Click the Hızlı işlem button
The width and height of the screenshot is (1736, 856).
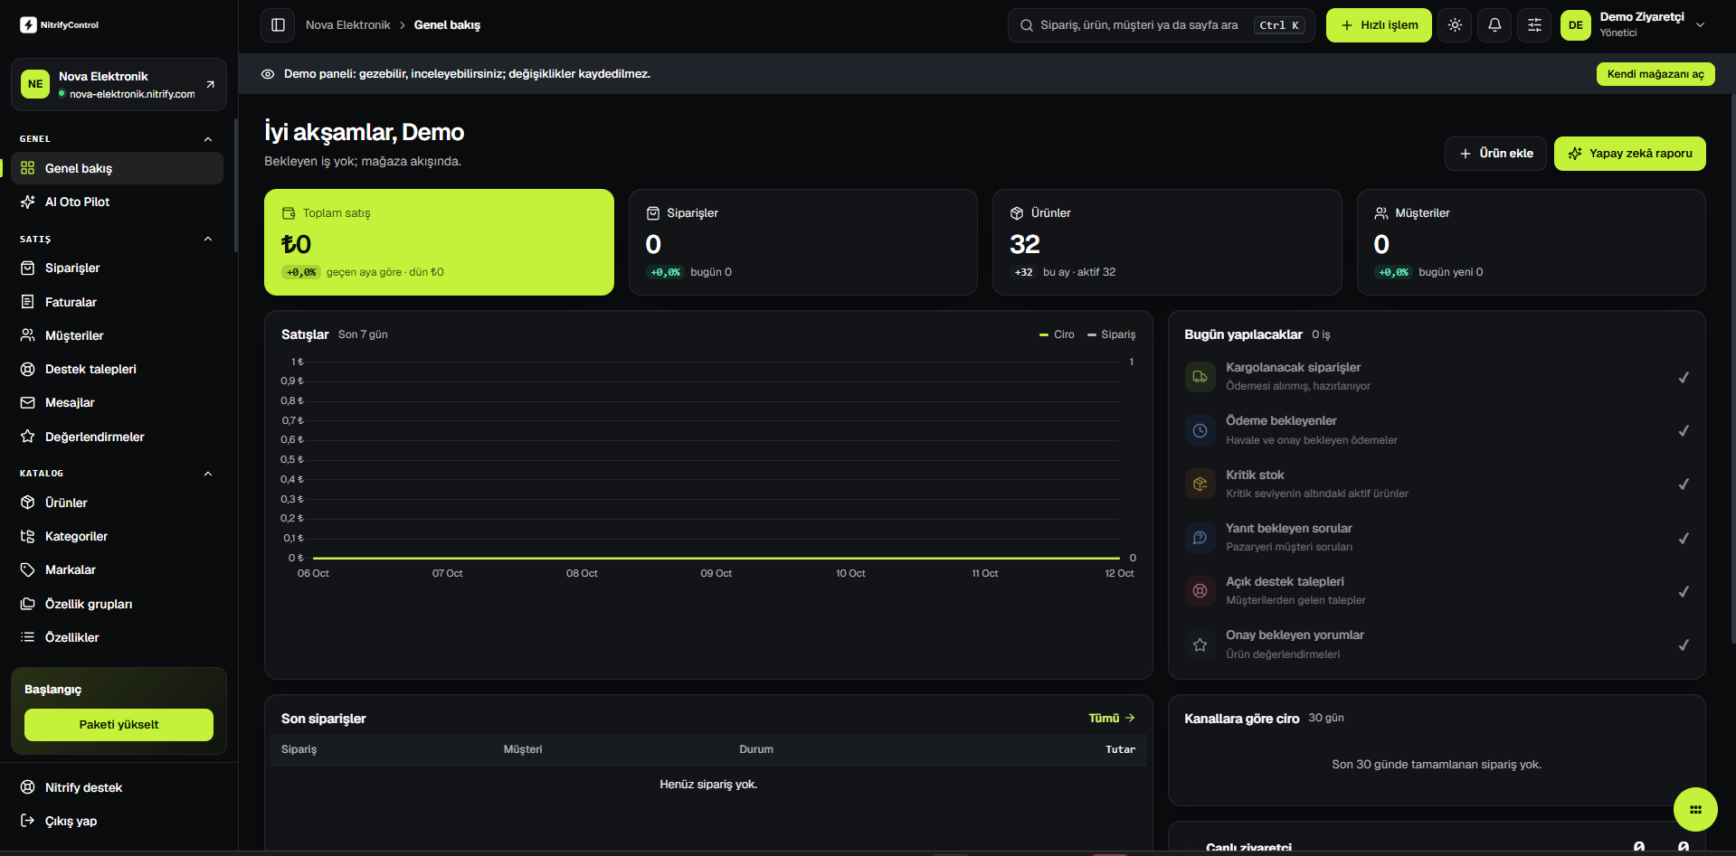tap(1379, 25)
